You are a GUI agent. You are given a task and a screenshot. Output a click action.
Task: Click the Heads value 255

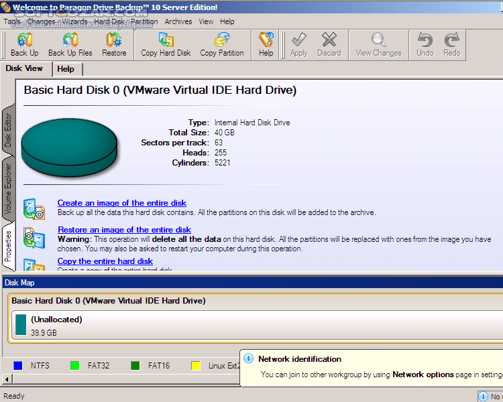221,153
